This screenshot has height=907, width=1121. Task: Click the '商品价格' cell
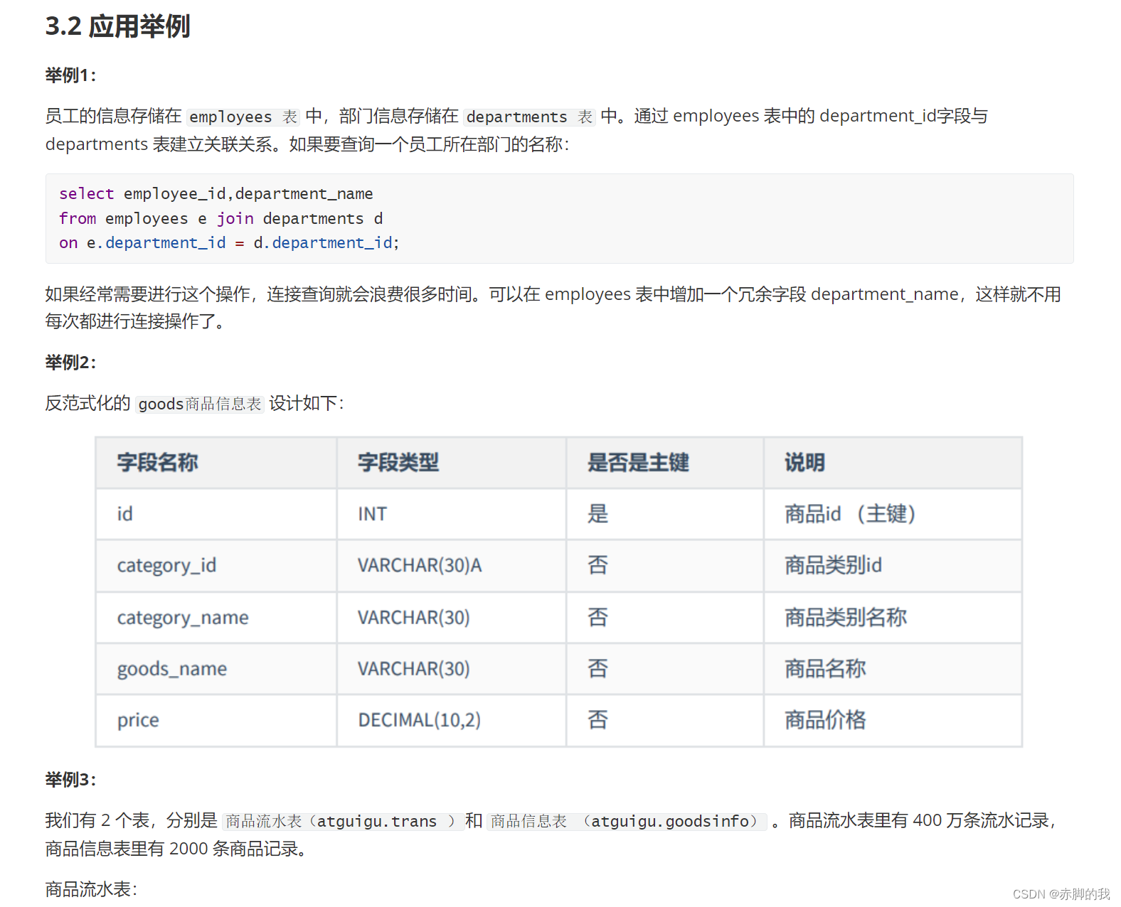point(893,720)
